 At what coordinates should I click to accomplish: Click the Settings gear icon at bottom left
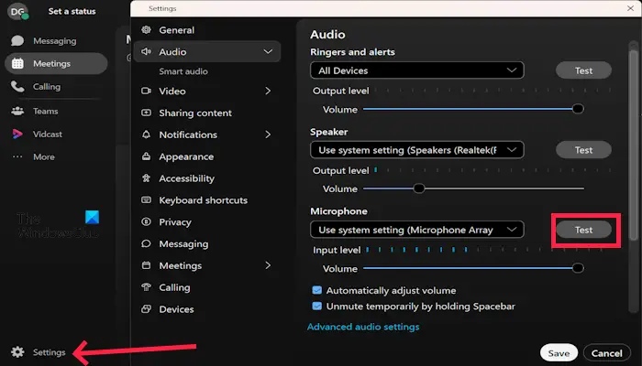coord(17,352)
